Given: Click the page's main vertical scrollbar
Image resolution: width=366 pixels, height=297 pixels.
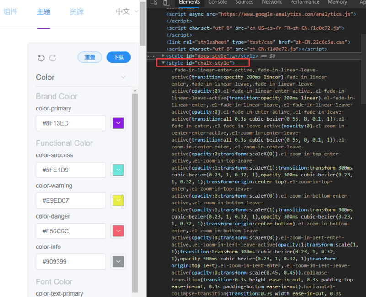Looking at the screenshot, I should (143, 23).
